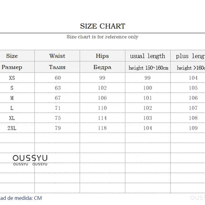
Task: Click the SIZE CHART title
Action: pyautogui.click(x=102, y=26)
